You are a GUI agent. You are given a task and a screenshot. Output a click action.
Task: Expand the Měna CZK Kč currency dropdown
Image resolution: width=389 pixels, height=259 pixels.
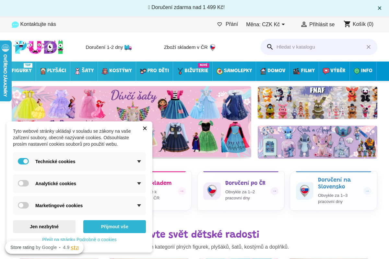[x=265, y=24]
